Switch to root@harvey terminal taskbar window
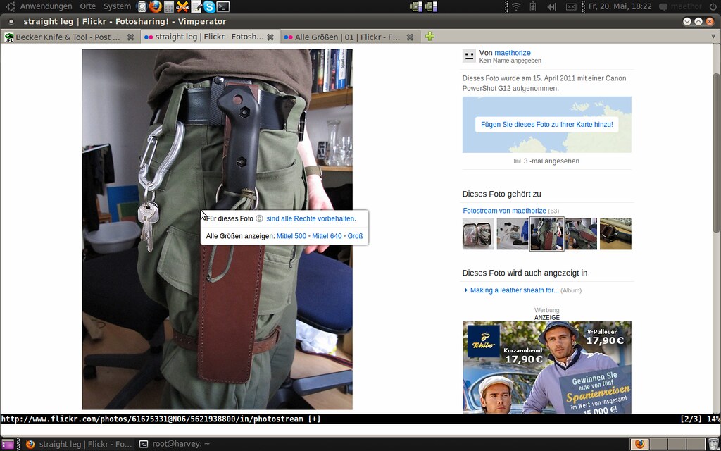Screen dimensions: 721x451 [x=175, y=444]
